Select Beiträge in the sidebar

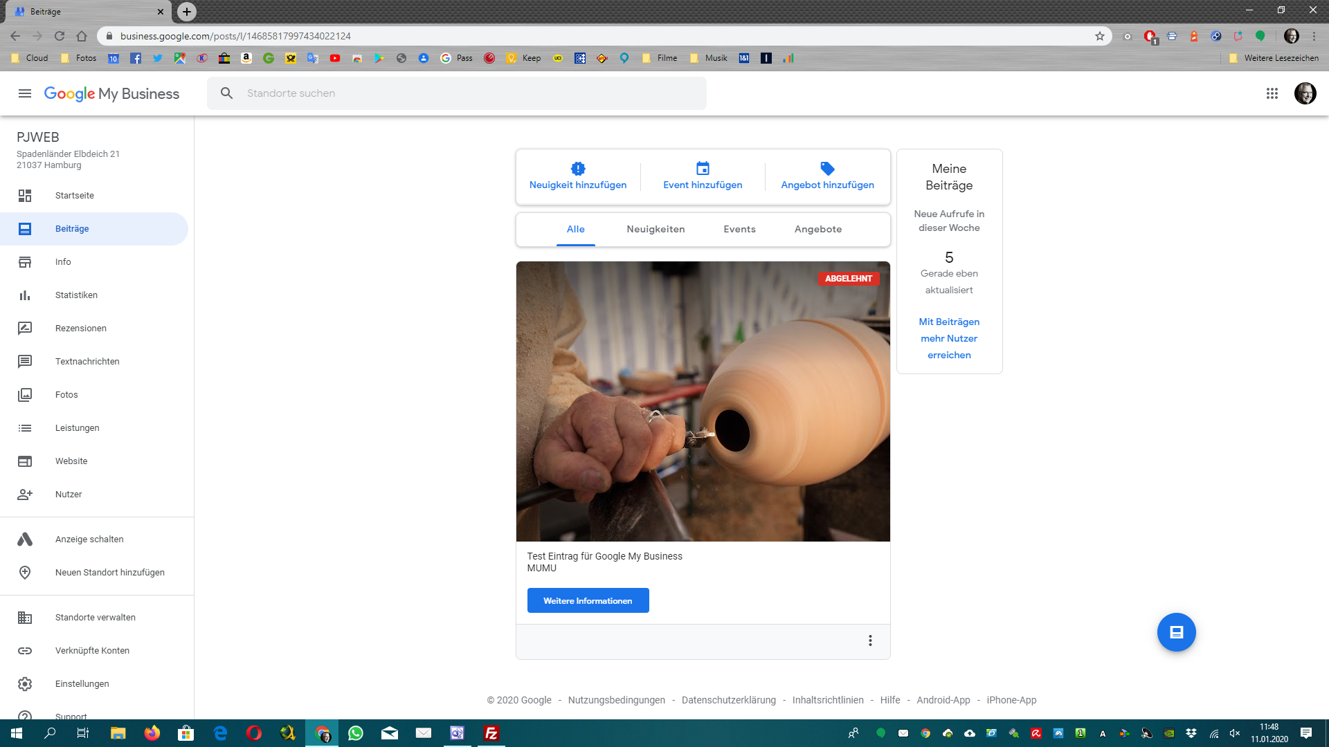[94, 229]
